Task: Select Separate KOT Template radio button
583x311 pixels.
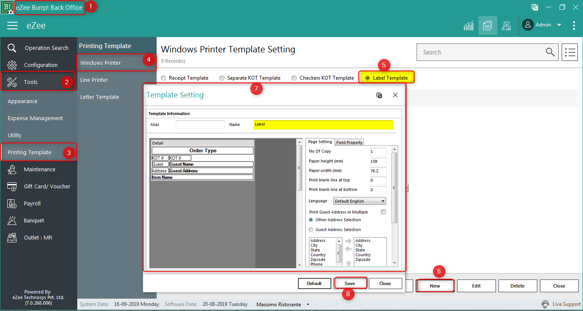Action: (x=222, y=78)
